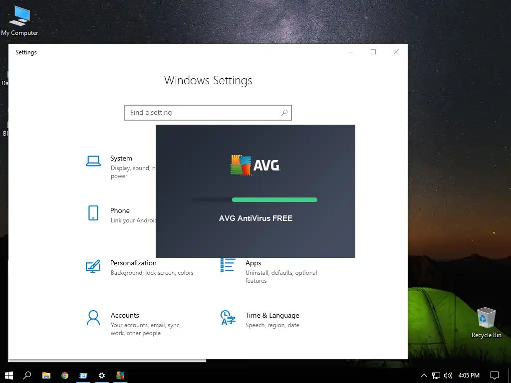Image resolution: width=511 pixels, height=383 pixels.
Task: Open taskbar search magnifier
Action: (x=27, y=376)
